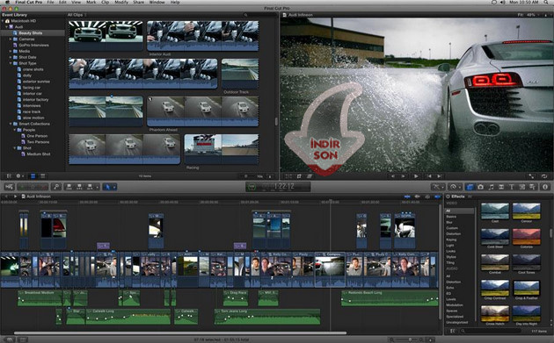The width and height of the screenshot is (554, 343).
Task: Open the Modify menu
Action: 121,2
